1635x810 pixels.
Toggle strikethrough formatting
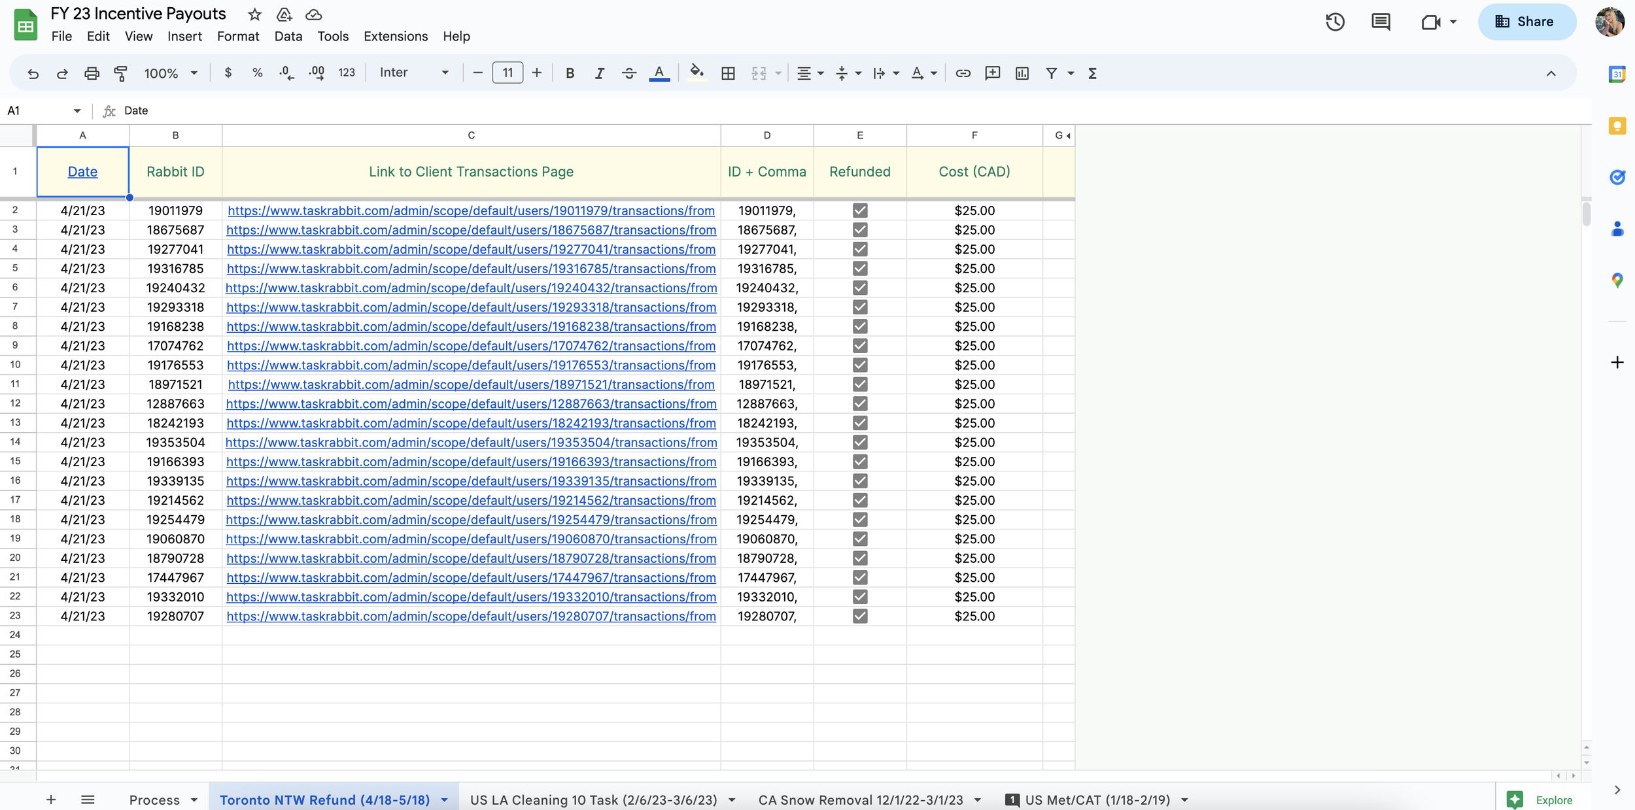coord(628,73)
